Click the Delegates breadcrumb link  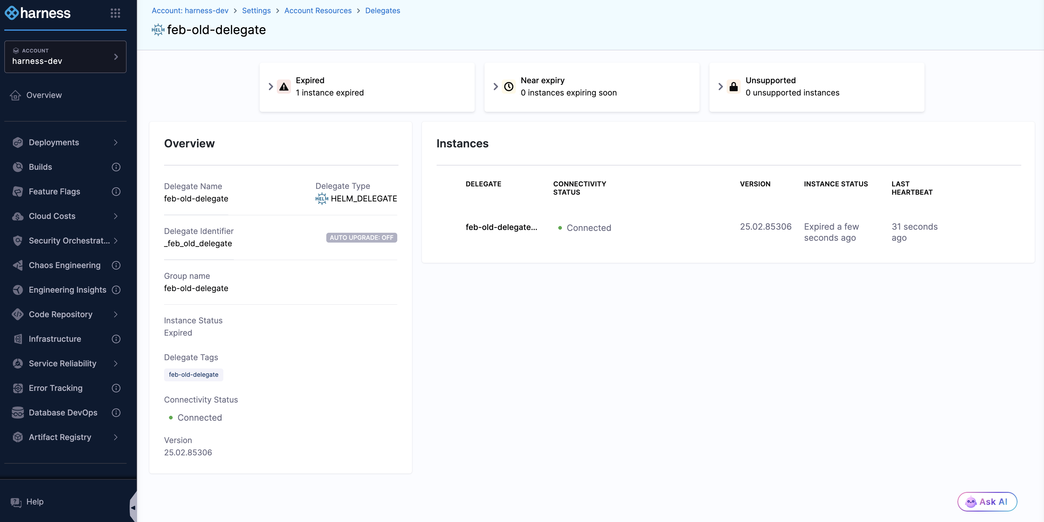tap(382, 10)
